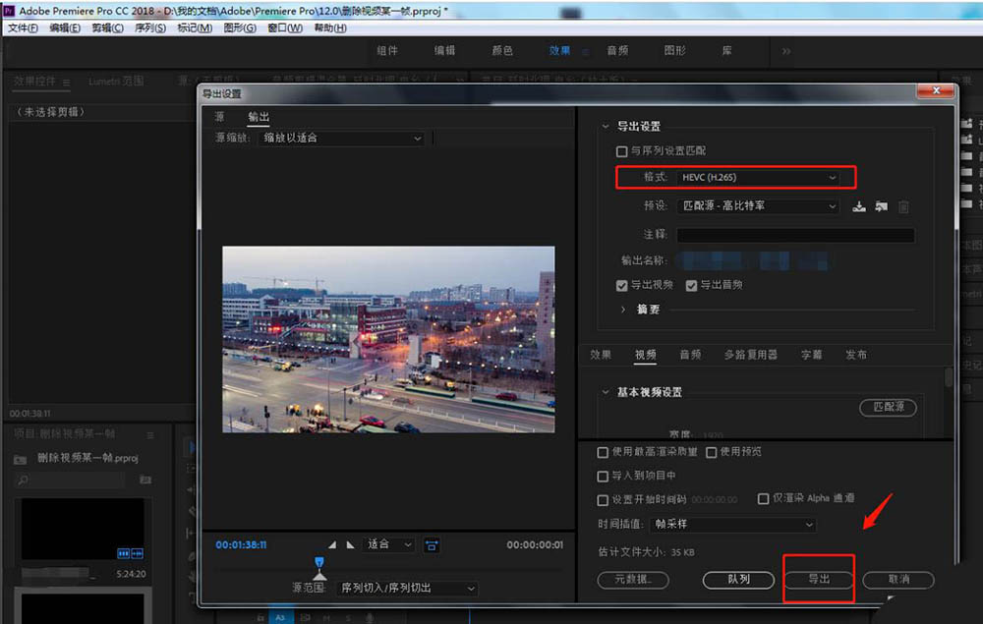Click the Delete Preset icon
This screenshot has height=624, width=983.
tap(903, 206)
